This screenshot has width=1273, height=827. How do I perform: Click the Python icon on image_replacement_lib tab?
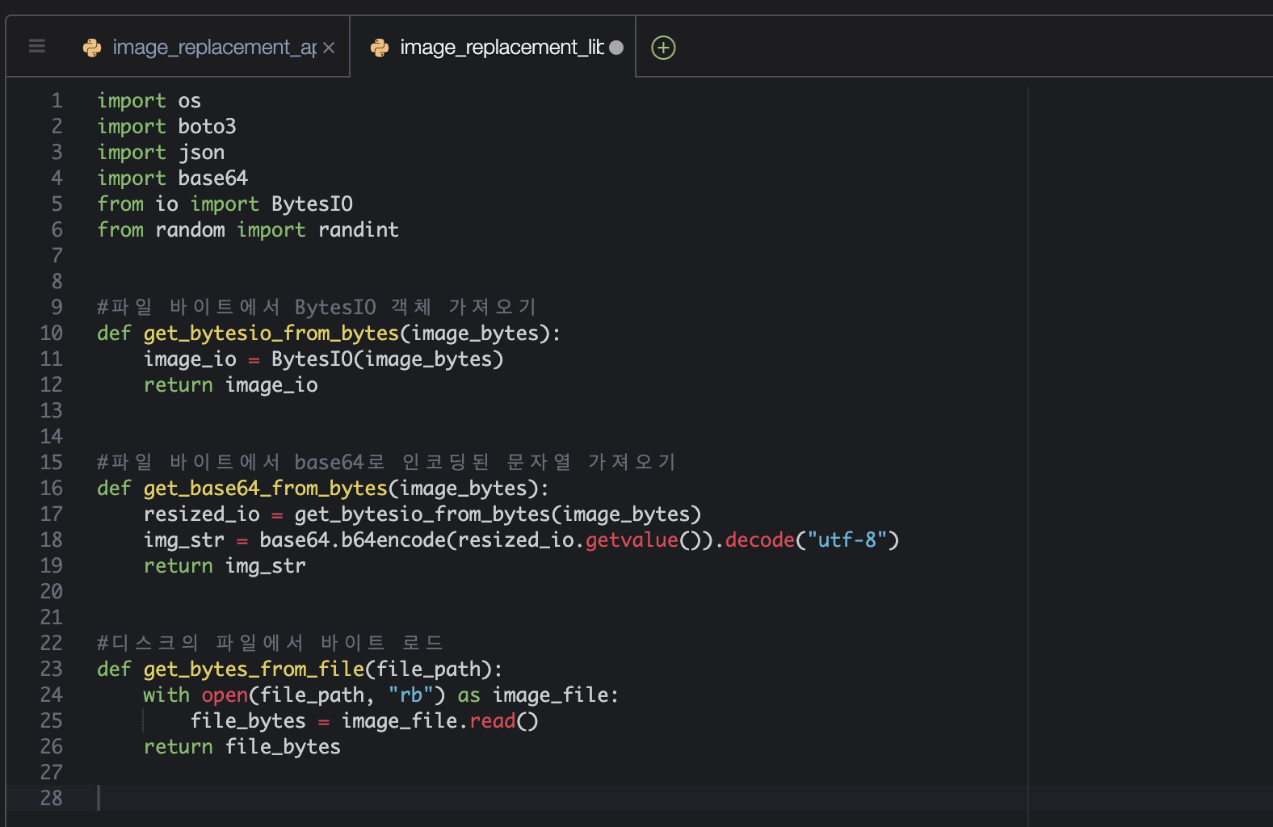click(x=380, y=48)
